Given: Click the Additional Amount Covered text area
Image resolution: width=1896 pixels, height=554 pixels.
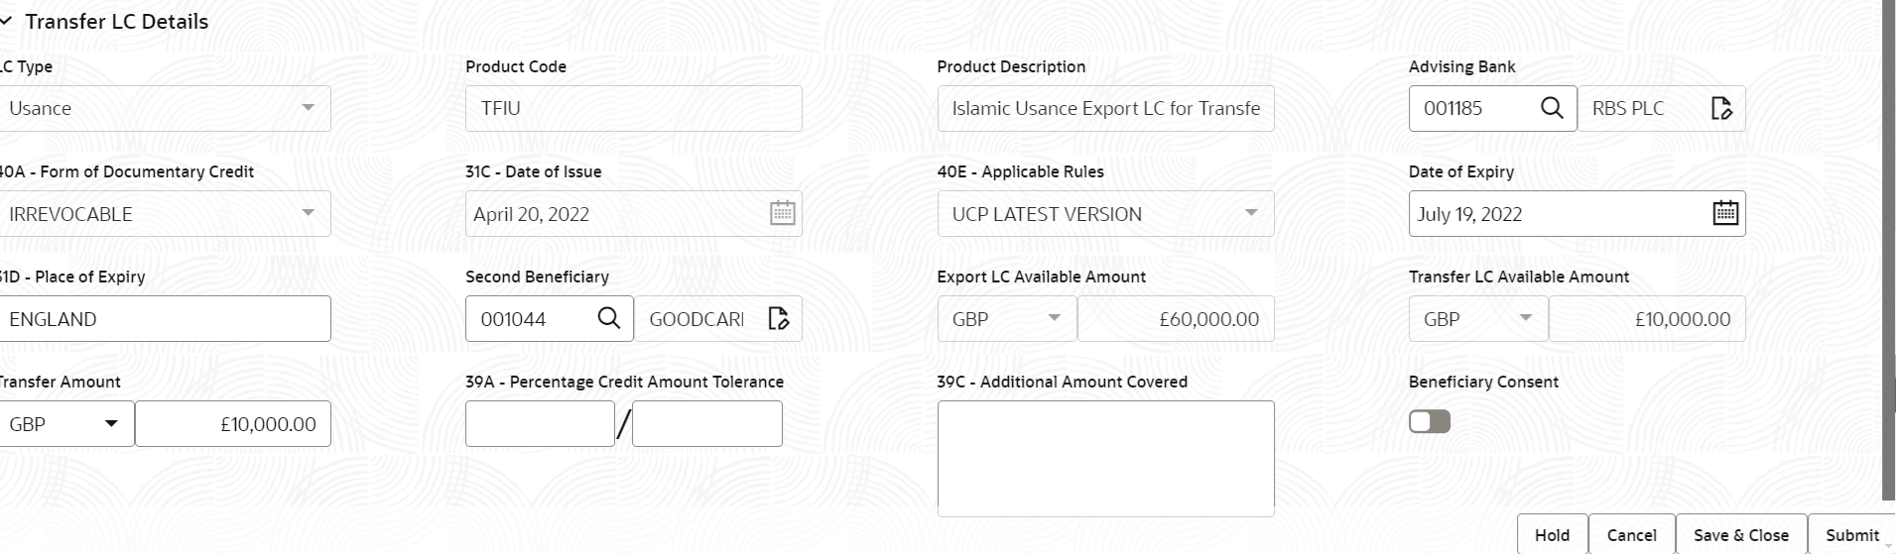Looking at the screenshot, I should (x=1105, y=458).
